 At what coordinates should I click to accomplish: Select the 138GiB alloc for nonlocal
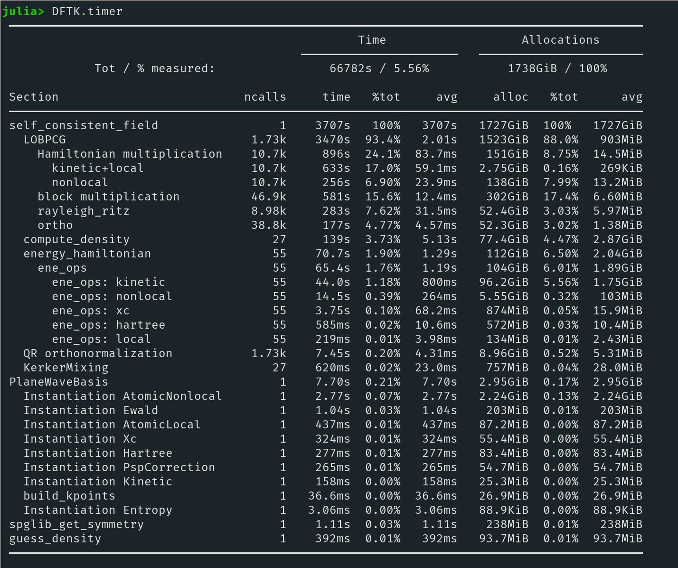pos(508,182)
